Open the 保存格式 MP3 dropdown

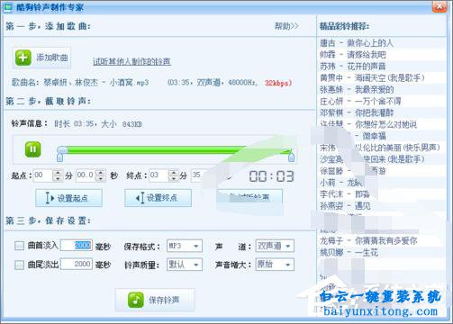185,246
